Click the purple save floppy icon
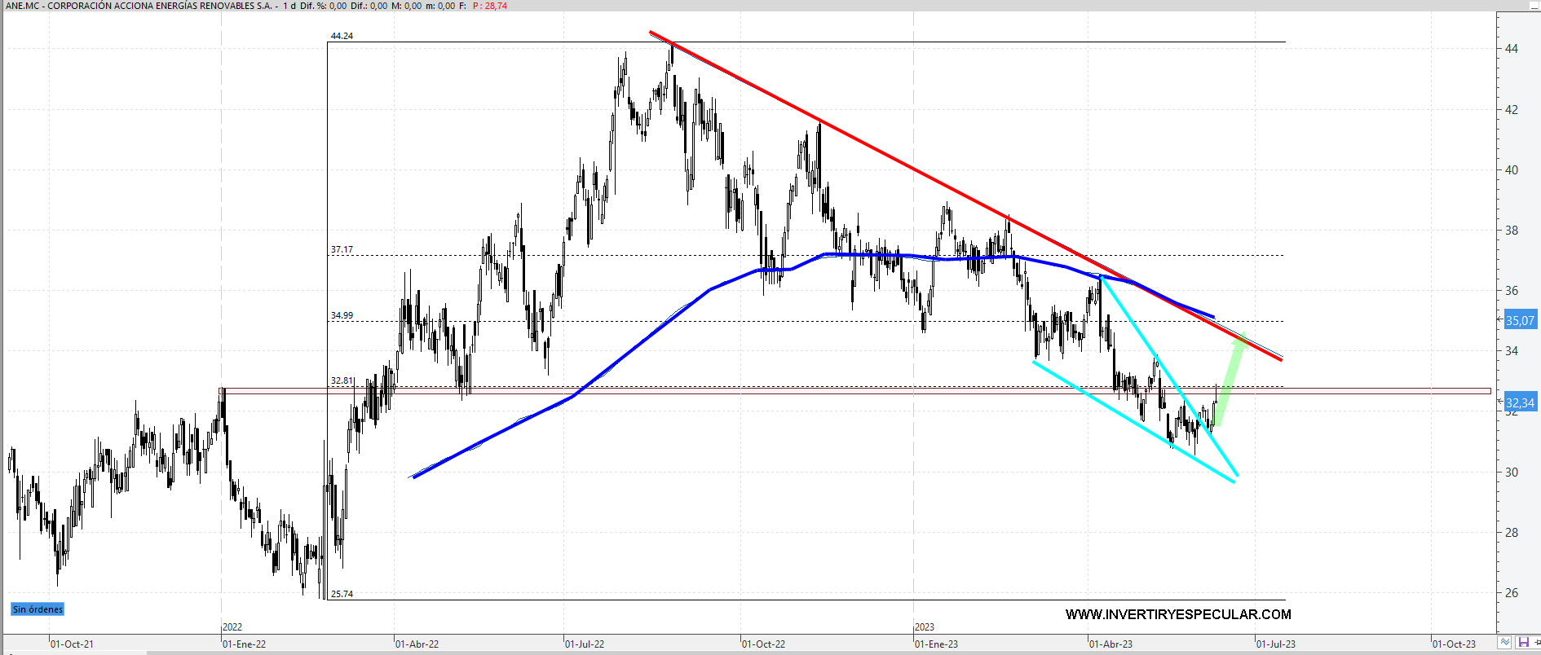Screen dimensions: 1541x655 (x=1522, y=643)
